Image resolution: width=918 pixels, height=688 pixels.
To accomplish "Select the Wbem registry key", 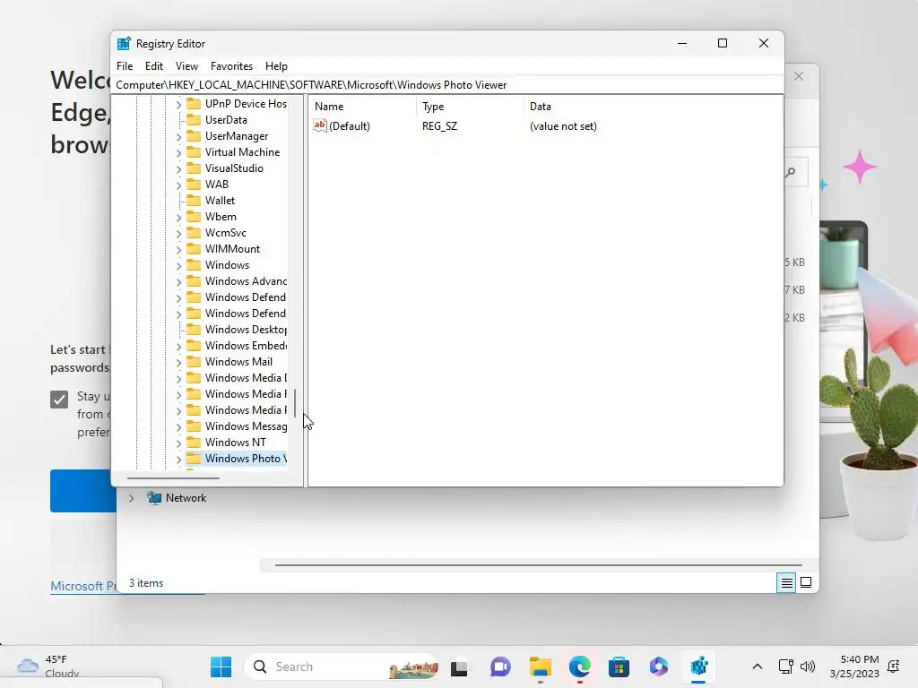I will [221, 217].
